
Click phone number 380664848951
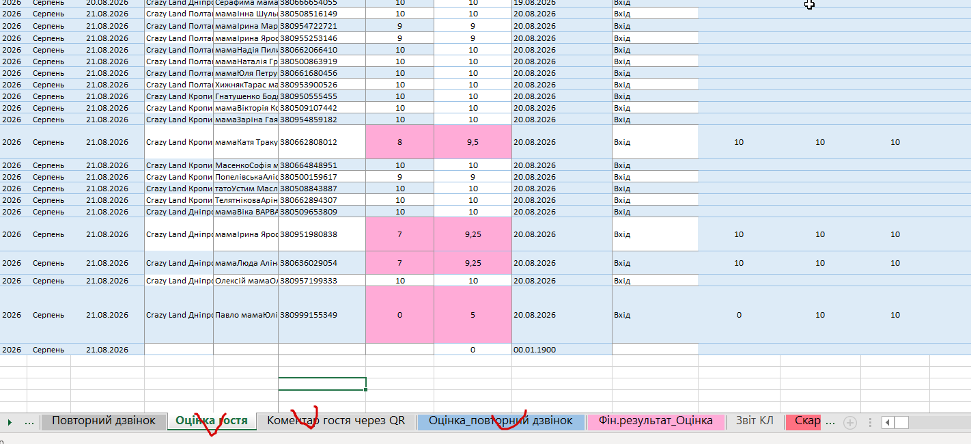[x=322, y=165]
